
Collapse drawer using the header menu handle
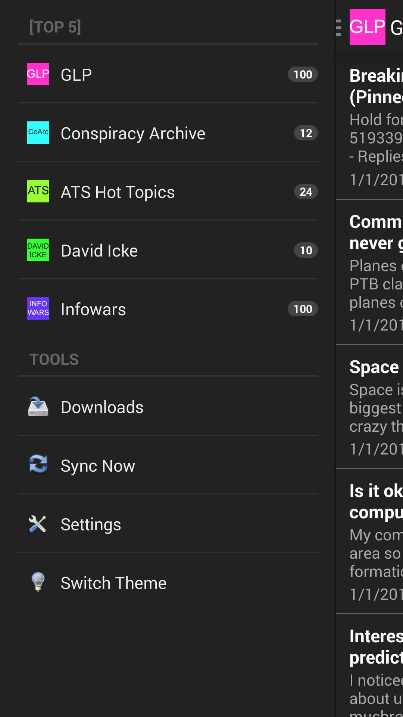pos(338,28)
